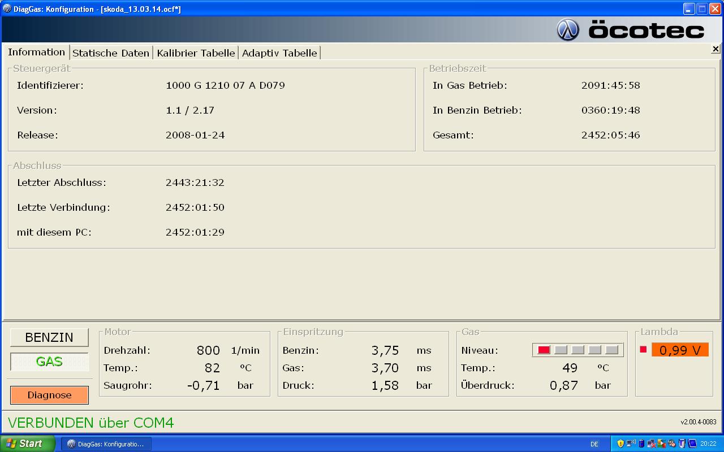The height and width of the screenshot is (452, 724).
Task: Click the disconnected network tray icon with red X
Action: coord(651,444)
